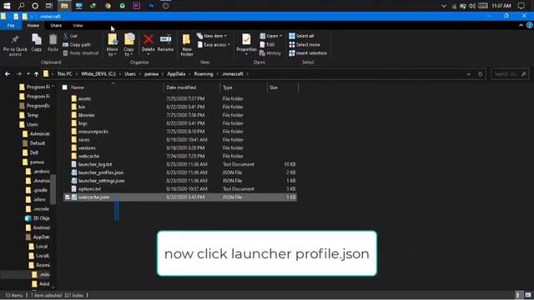This screenshot has width=534, height=300.
Task: Expand the address bar history dropdown
Action: pyautogui.click(x=469, y=74)
